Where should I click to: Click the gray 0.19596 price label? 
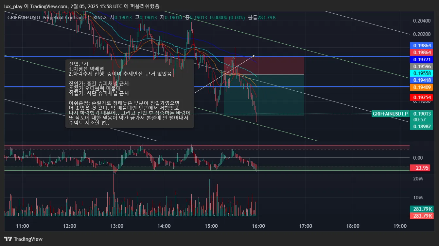click(x=421, y=66)
